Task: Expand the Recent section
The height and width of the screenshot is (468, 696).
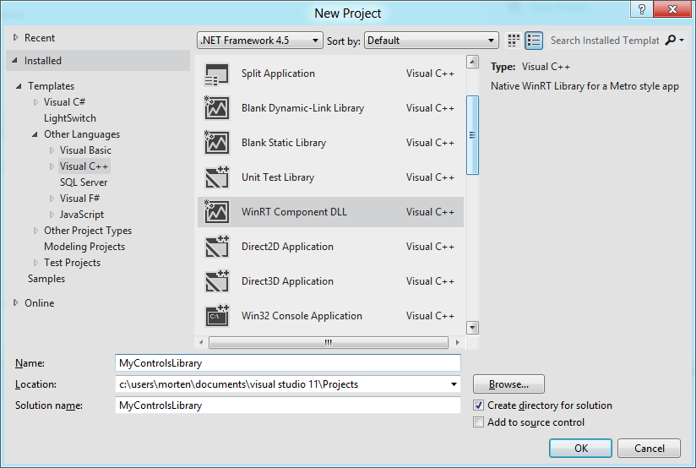Action: coord(15,38)
